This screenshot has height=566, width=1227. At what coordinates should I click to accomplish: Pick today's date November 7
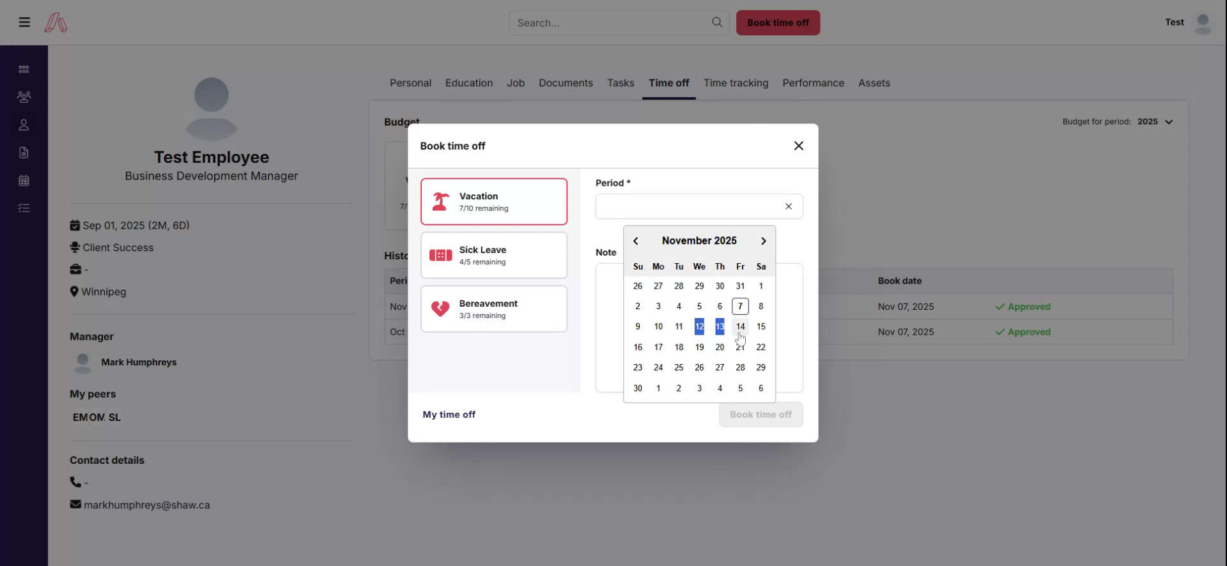tap(740, 306)
